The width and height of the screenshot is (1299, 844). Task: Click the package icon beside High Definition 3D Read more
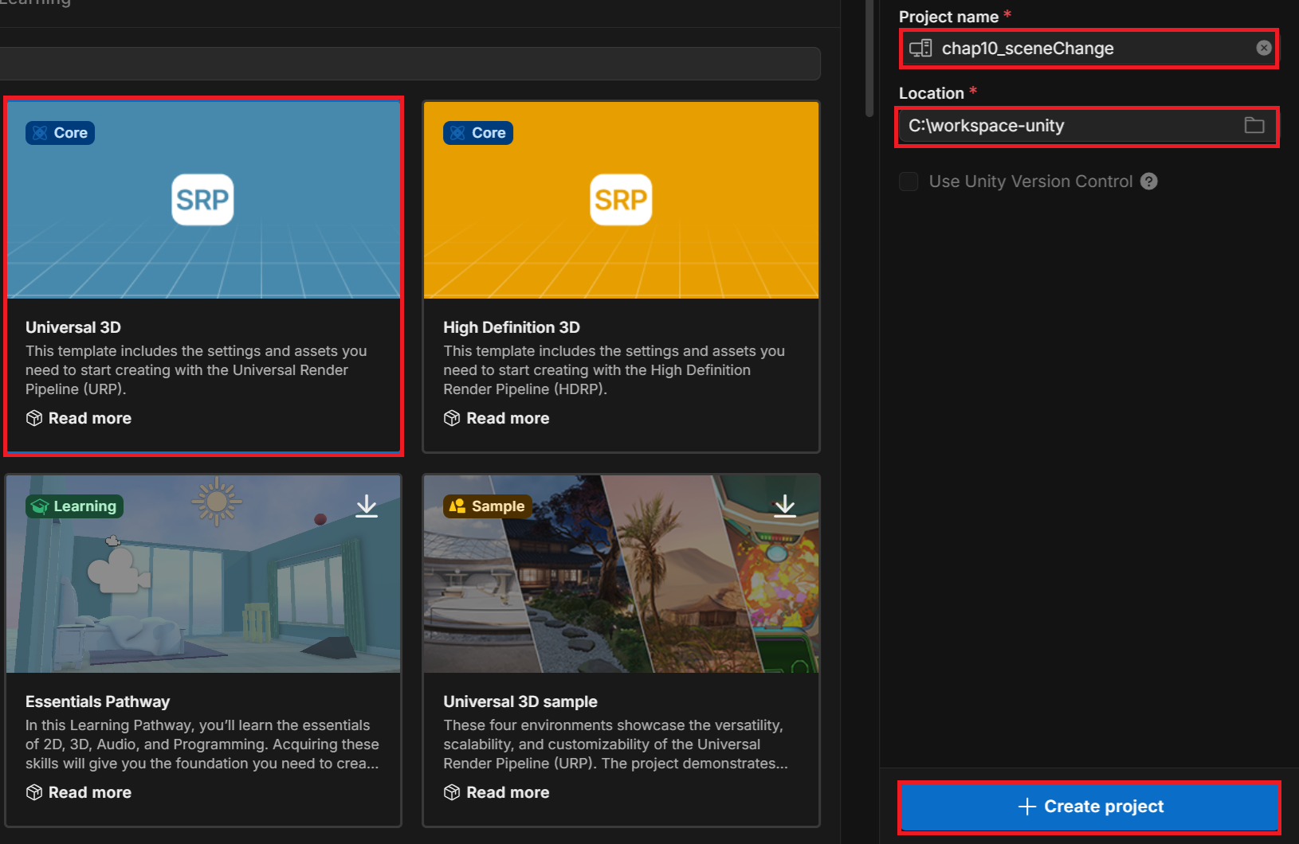[452, 418]
